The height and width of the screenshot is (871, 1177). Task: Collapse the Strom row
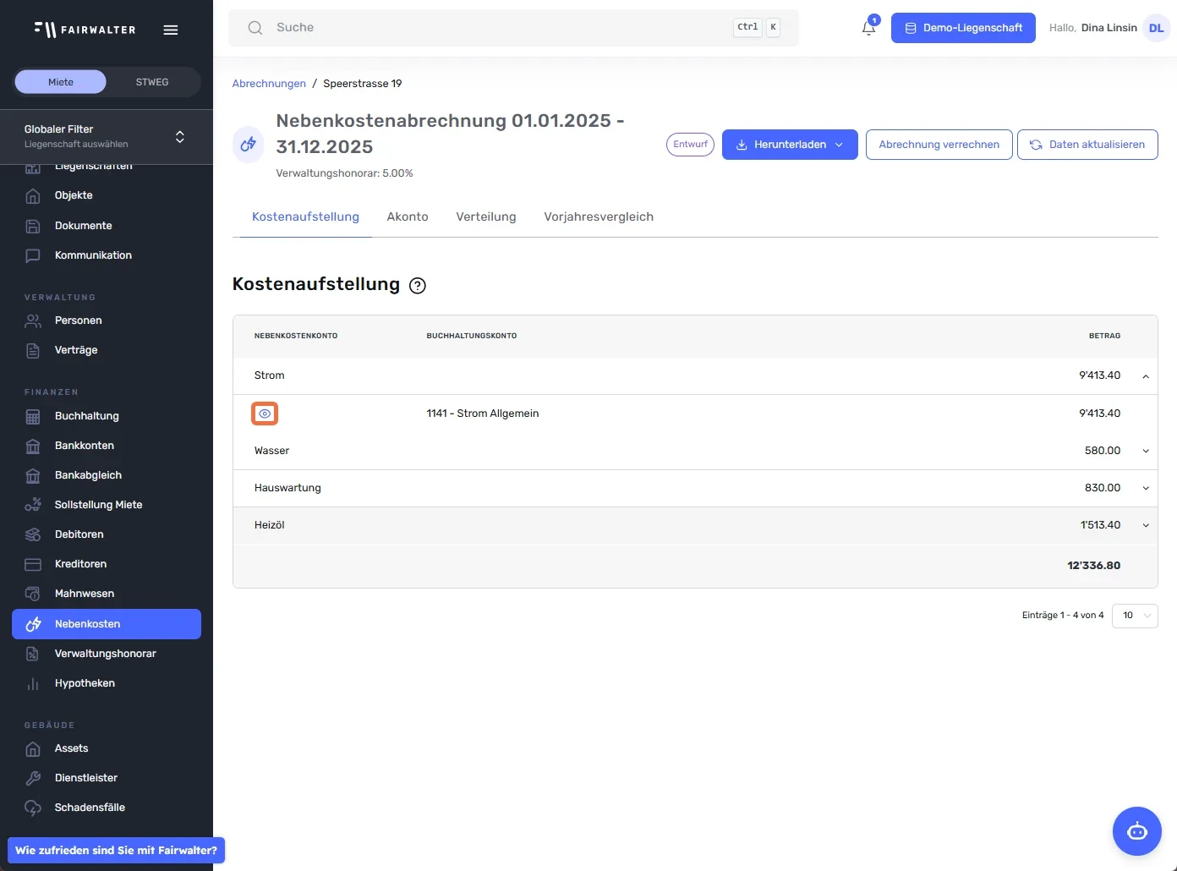[x=1146, y=376]
